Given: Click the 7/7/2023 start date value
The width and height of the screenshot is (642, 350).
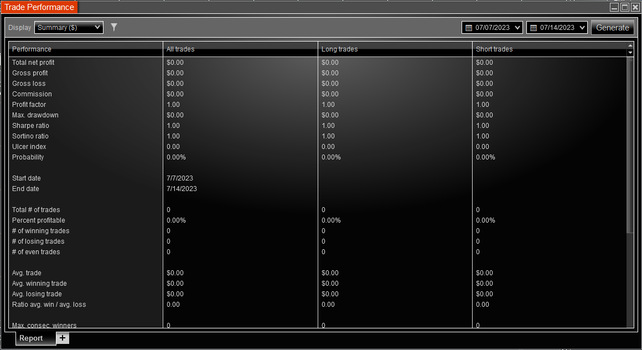Looking at the screenshot, I should (180, 178).
